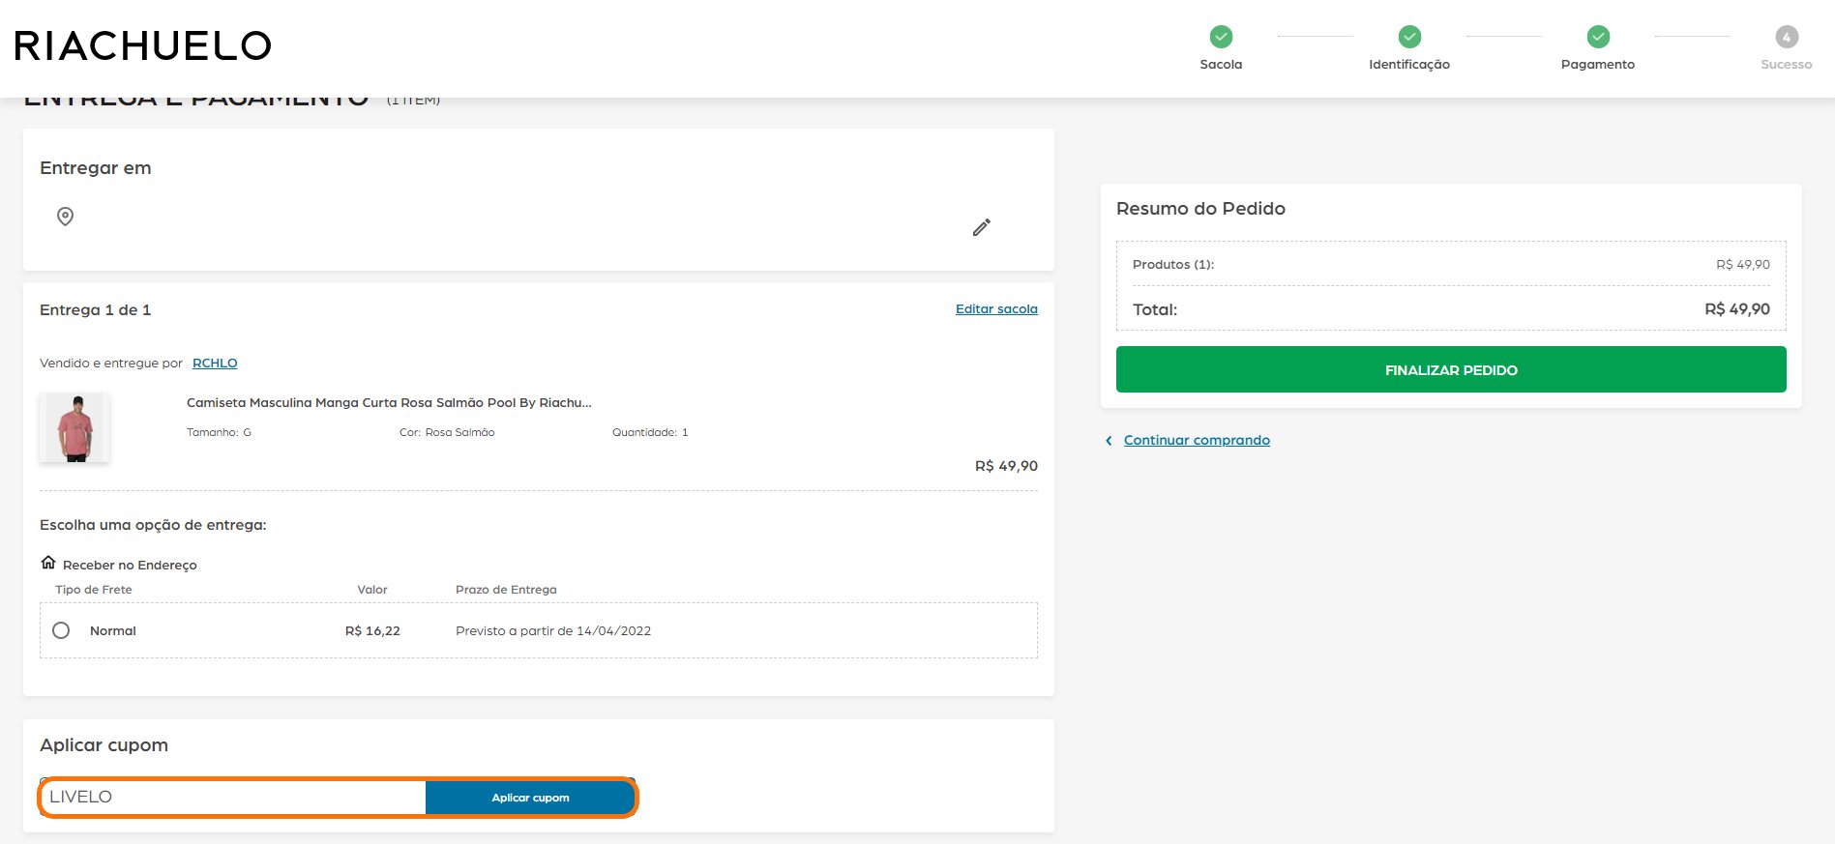Click the product title Camiseta Masculina Manga Curta

pos(389,403)
